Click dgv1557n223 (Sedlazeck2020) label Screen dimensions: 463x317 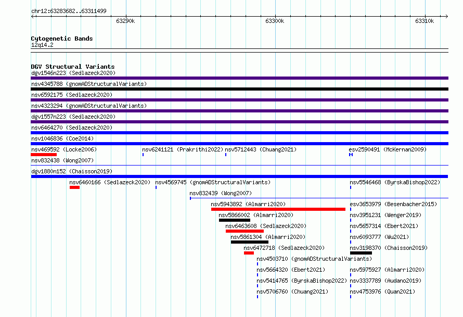73,117
